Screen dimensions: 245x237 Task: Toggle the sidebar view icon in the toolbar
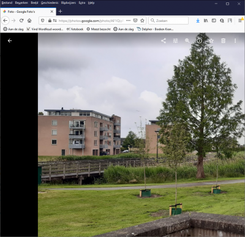tap(214, 20)
